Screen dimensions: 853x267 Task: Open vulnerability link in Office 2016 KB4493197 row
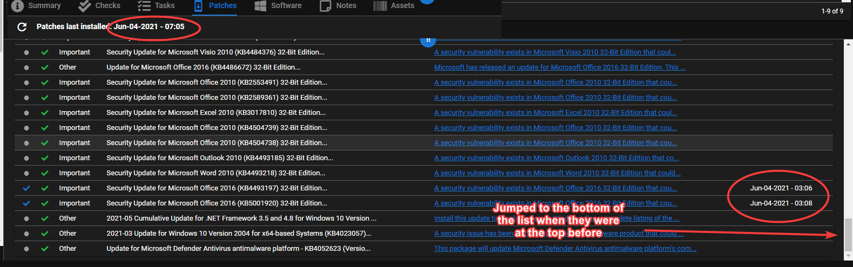[x=556, y=188]
